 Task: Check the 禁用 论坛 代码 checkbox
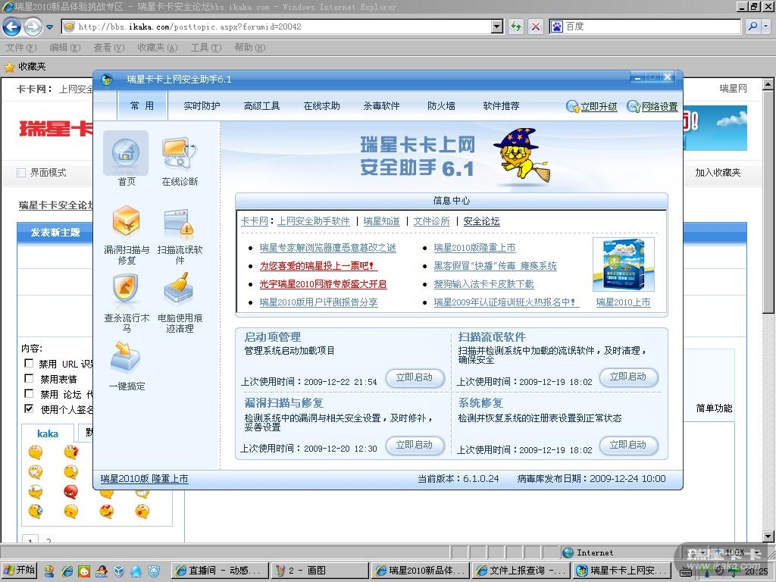click(29, 393)
